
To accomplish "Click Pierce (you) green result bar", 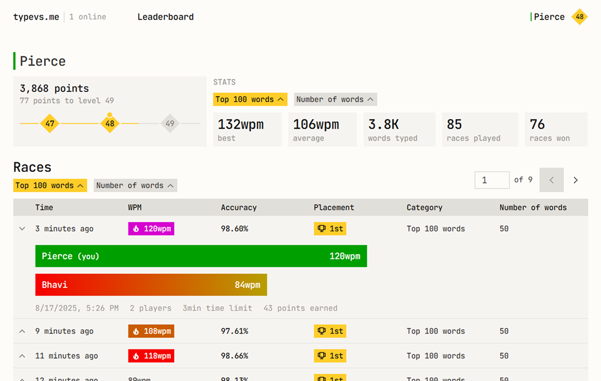I will pyautogui.click(x=201, y=256).
